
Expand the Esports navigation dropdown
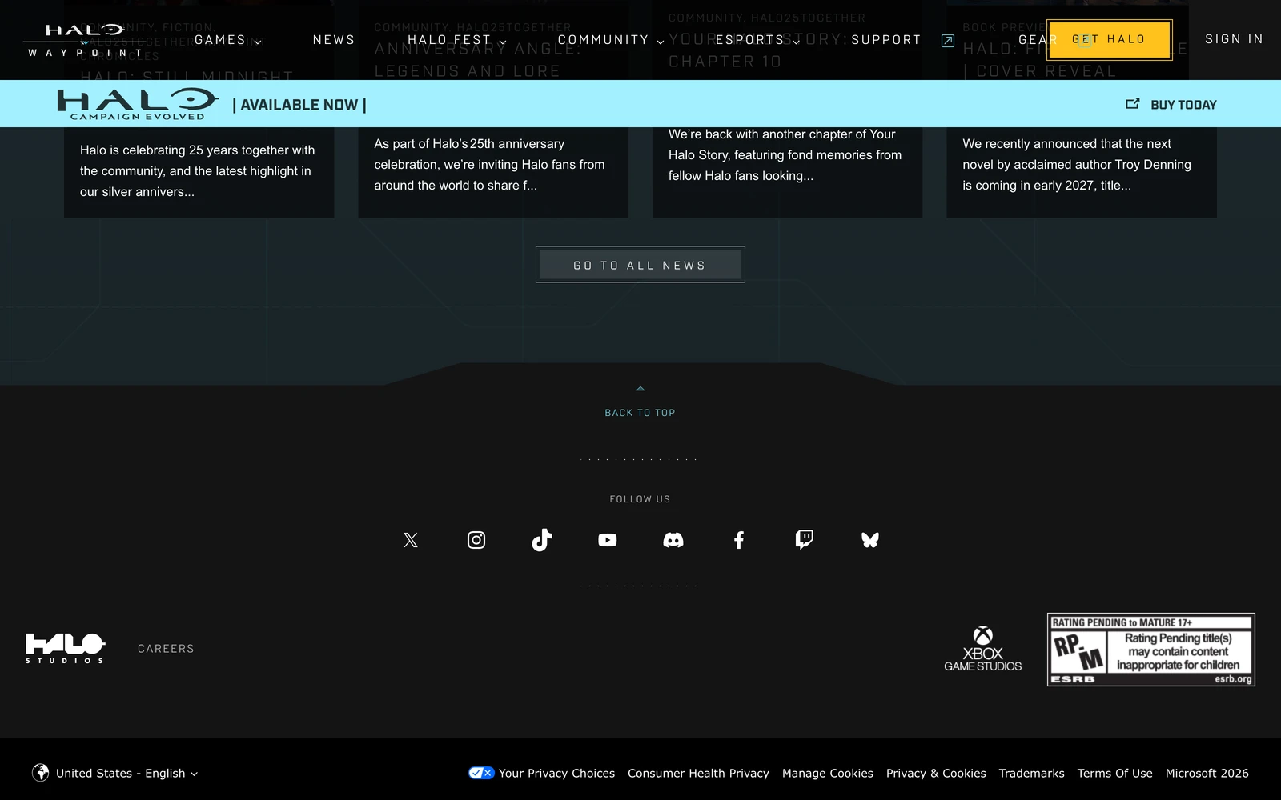757,40
